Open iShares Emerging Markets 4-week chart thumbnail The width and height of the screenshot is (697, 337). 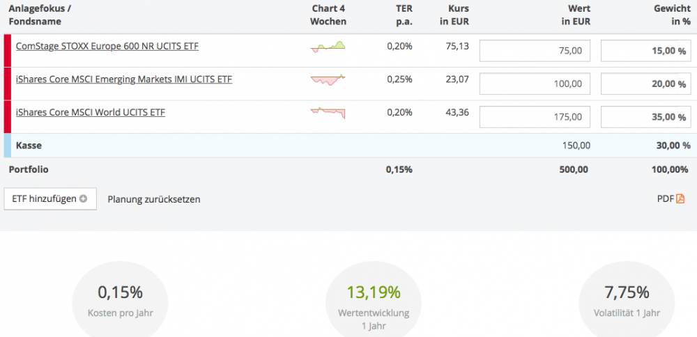pyautogui.click(x=328, y=79)
